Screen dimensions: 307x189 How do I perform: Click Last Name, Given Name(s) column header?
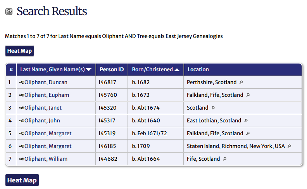(x=52, y=70)
